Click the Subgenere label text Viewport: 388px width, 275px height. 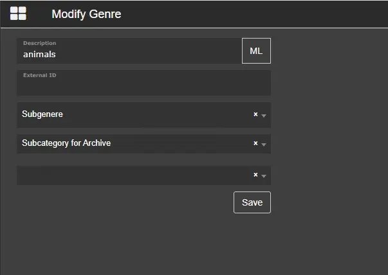click(42, 114)
